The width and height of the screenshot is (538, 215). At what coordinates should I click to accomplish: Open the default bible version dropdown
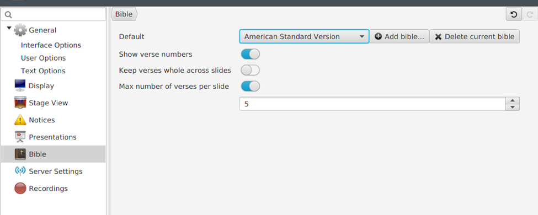pos(304,36)
